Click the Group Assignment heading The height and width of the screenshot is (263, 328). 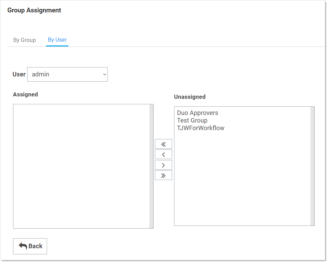click(34, 10)
